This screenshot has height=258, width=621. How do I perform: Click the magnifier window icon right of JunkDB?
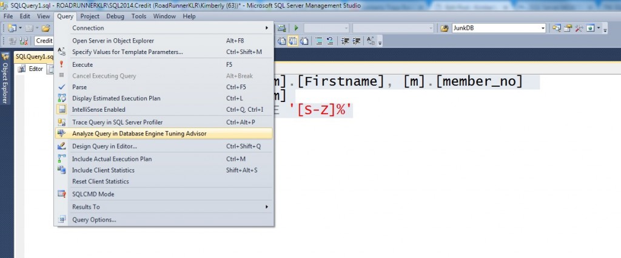[557, 28]
